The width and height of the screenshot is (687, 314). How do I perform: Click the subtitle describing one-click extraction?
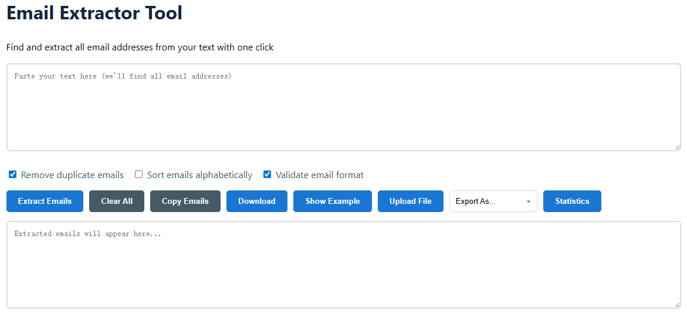click(x=140, y=47)
